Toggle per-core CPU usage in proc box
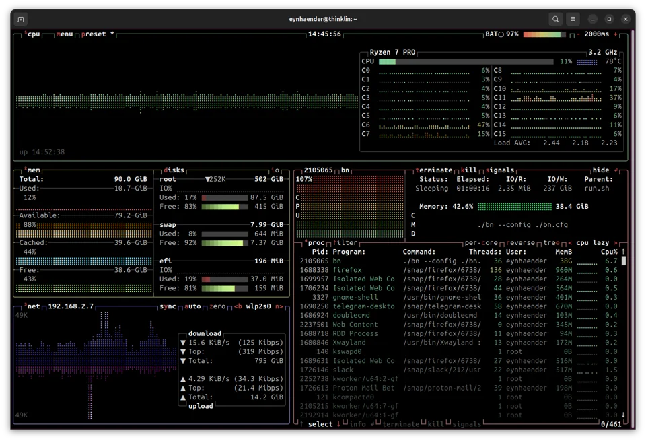 [x=481, y=243]
